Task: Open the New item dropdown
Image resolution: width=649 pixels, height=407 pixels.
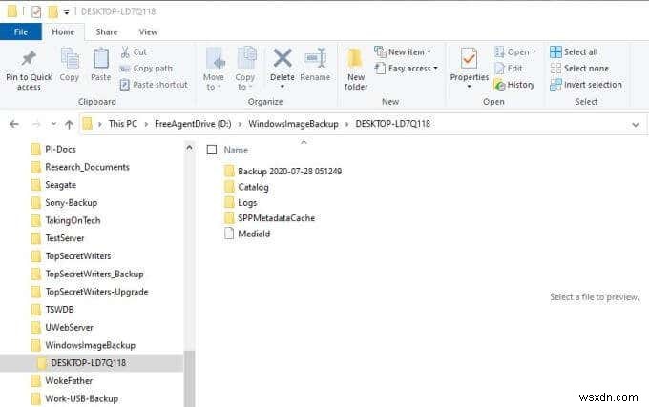Action: [x=403, y=52]
